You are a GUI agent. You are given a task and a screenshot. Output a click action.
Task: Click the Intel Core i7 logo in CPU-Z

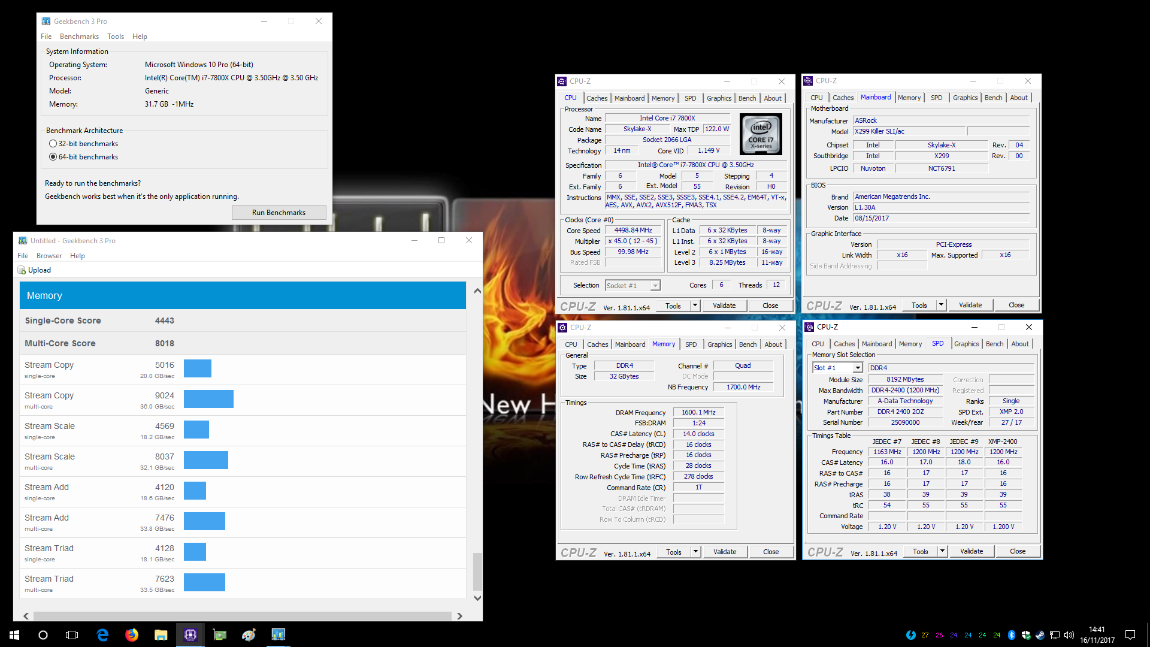tap(761, 134)
